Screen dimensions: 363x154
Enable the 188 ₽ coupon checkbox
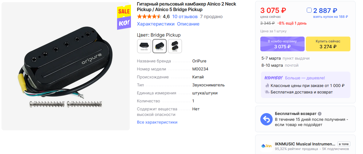pos(309,10)
